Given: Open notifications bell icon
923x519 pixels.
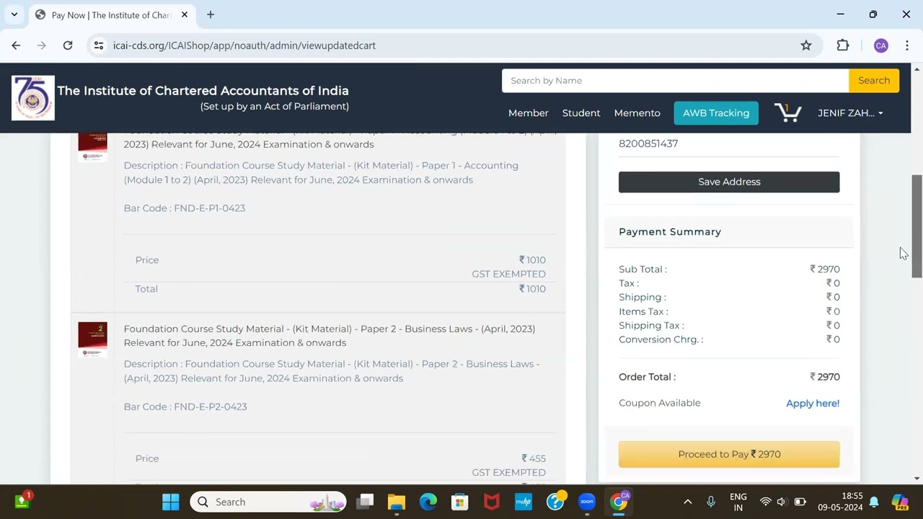Looking at the screenshot, I should (874, 502).
